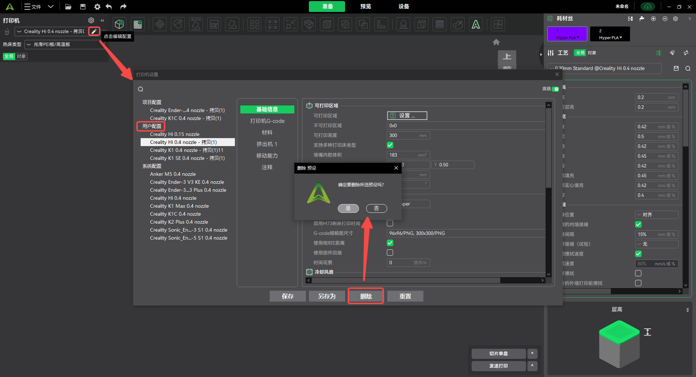Click the home view icon
The width and height of the screenshot is (696, 377).
pyautogui.click(x=496, y=42)
